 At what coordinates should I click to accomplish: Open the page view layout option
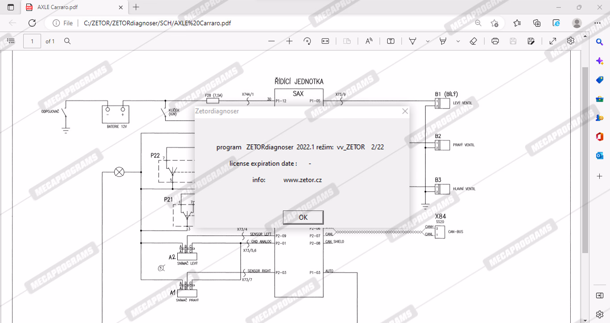347,41
